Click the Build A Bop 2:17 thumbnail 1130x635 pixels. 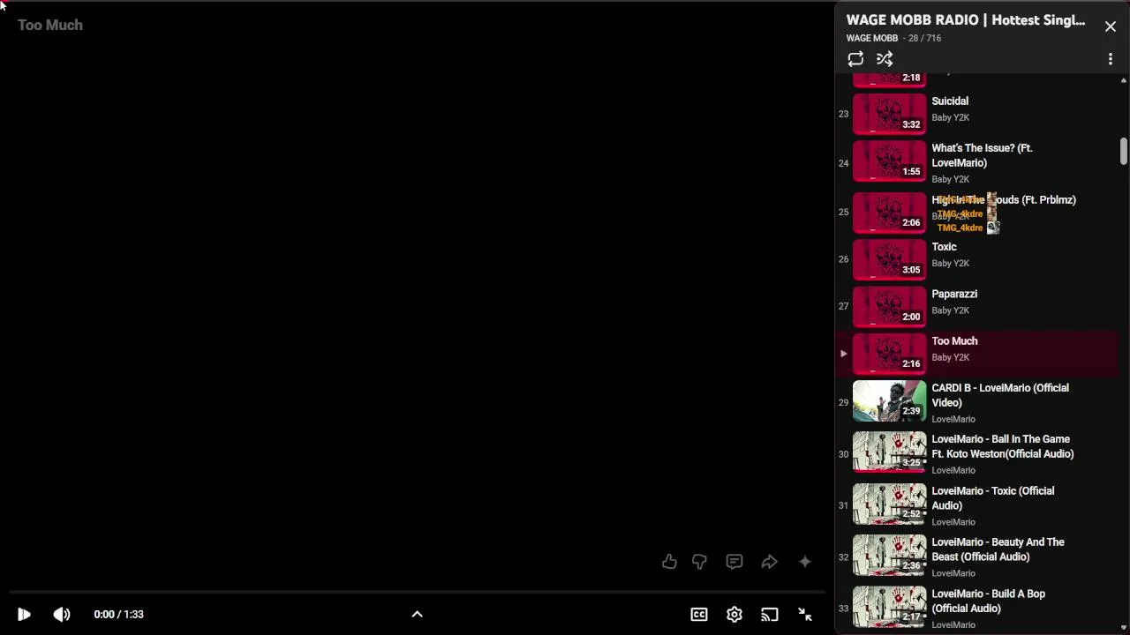point(890,608)
